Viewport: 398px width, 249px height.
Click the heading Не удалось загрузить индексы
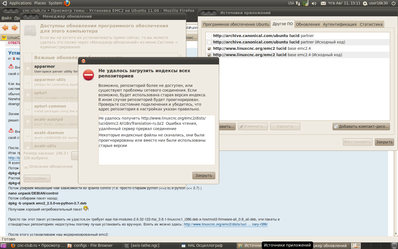144,73
